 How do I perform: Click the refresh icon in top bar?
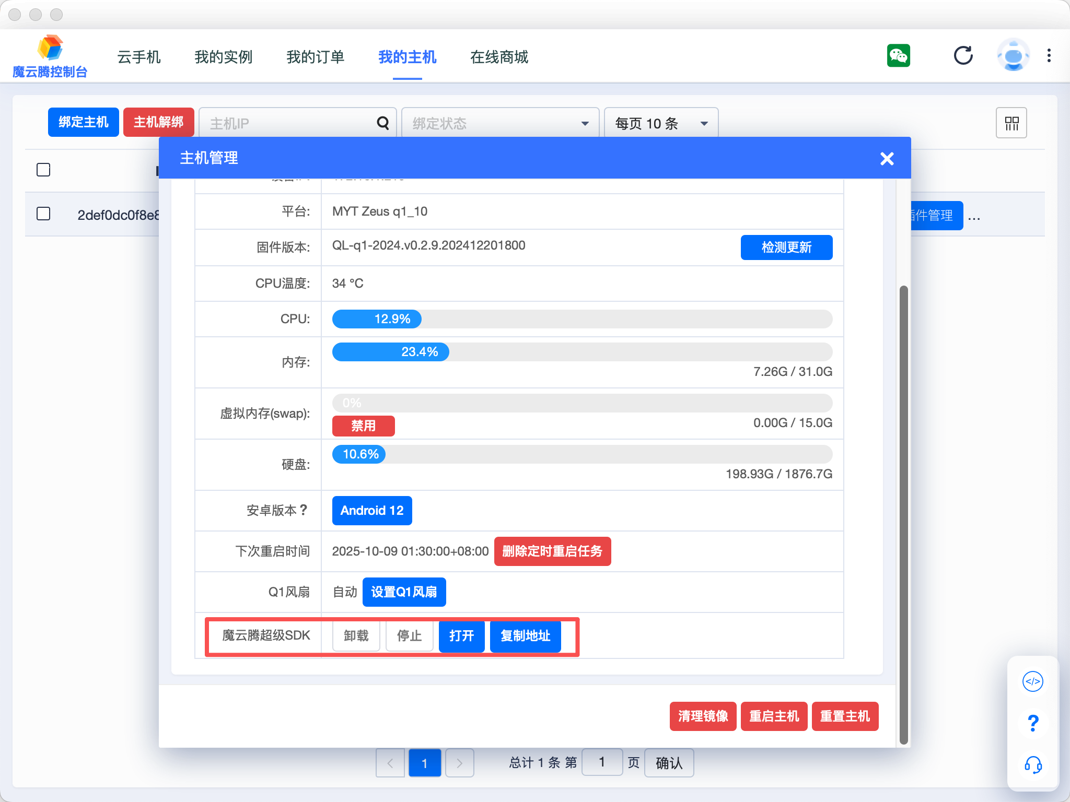point(963,55)
